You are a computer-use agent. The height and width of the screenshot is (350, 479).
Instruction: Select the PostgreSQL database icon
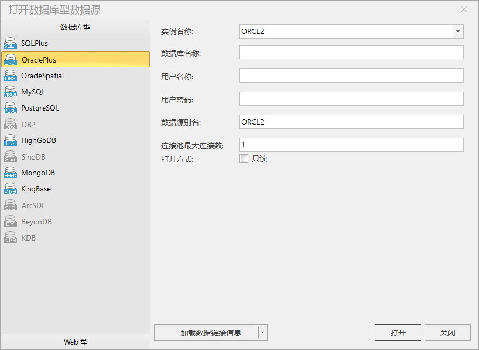[10, 108]
